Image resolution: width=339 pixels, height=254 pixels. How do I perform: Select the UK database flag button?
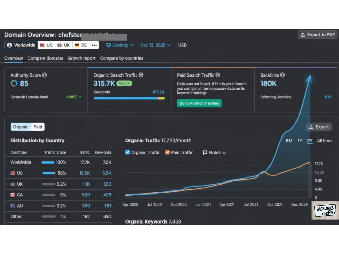pos(64,45)
